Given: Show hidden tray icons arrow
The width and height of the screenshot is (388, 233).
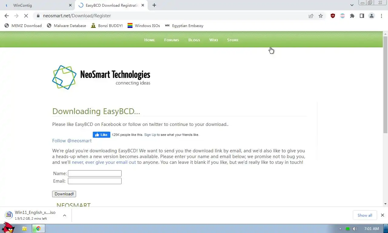Looking at the screenshot, I should [340, 229].
